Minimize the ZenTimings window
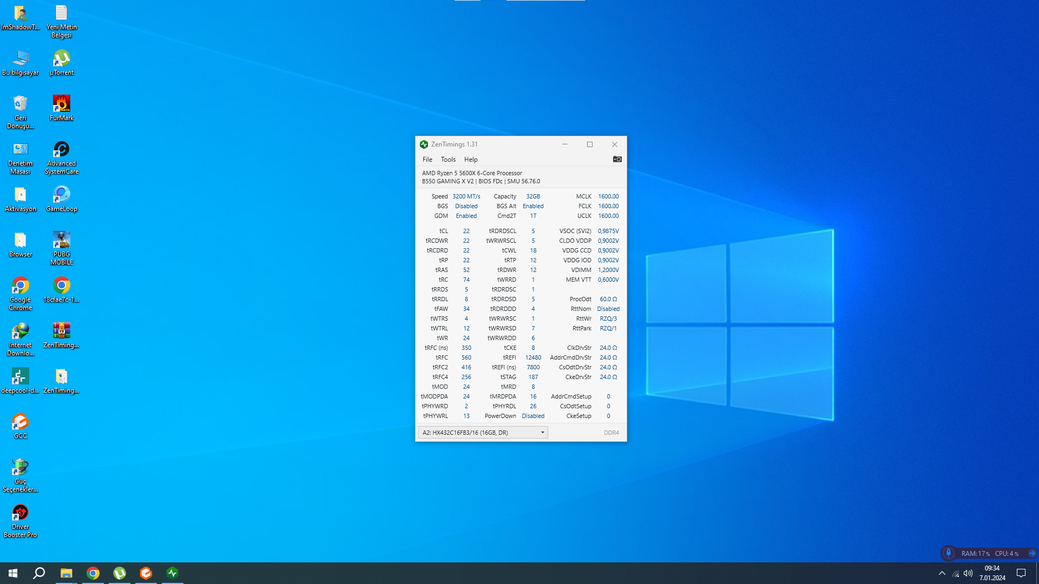Viewport: 1039px width, 584px height. tap(564, 144)
